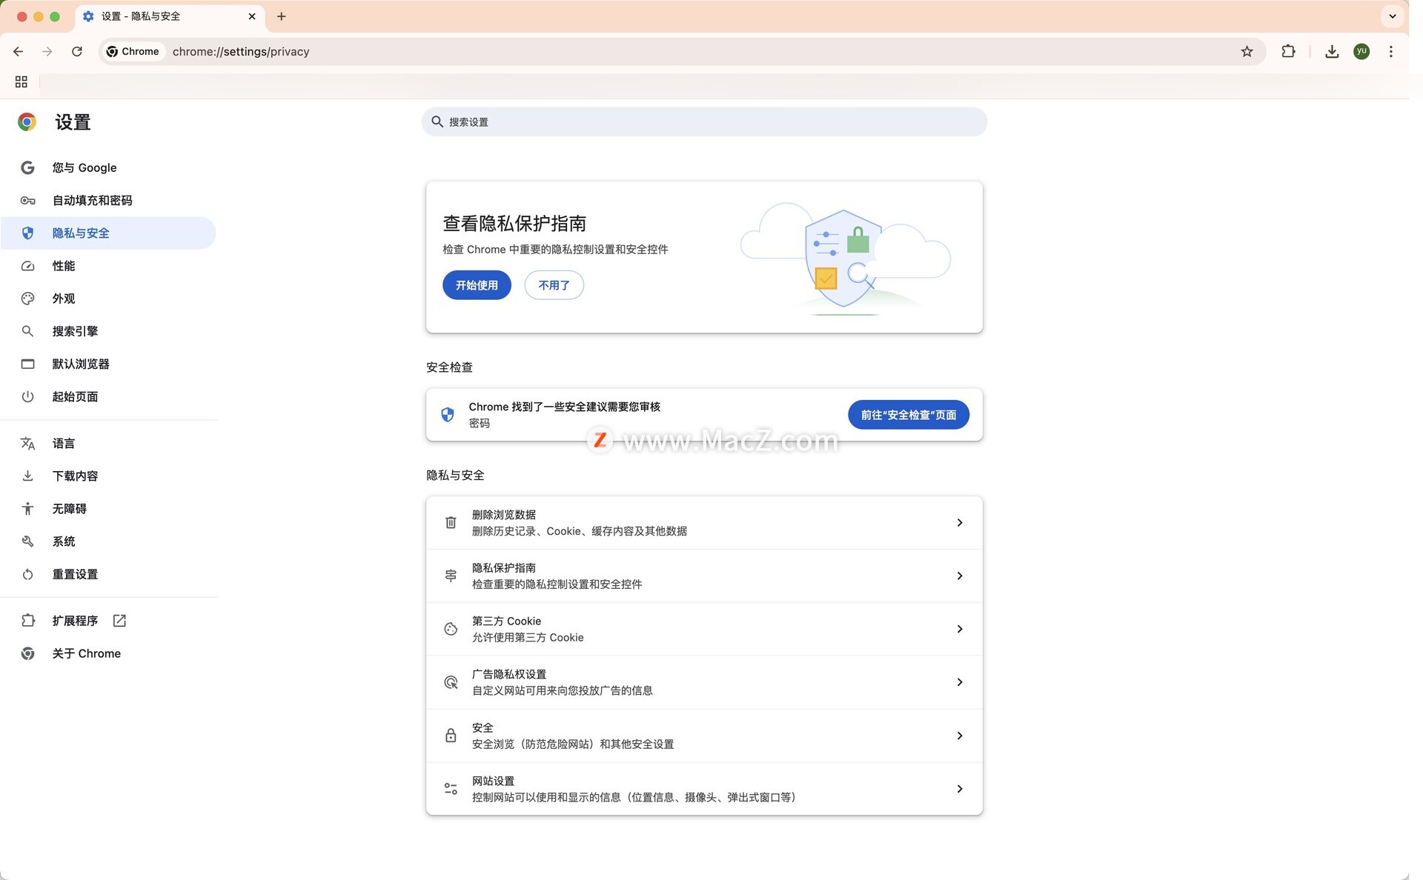
Task: Click the 开始使用 button
Action: pyautogui.click(x=477, y=284)
